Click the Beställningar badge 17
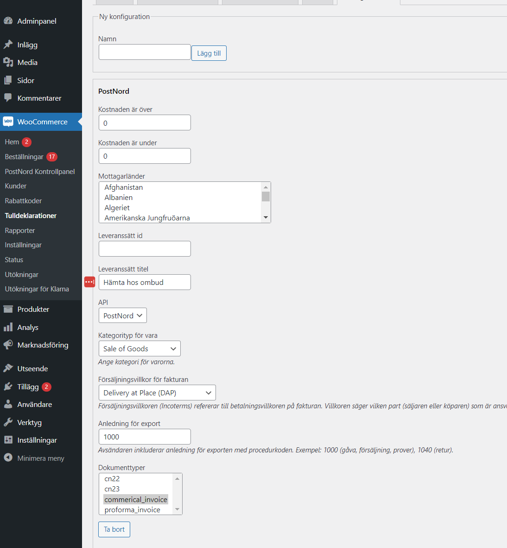Screen dimensions: 507x548 click(52, 156)
